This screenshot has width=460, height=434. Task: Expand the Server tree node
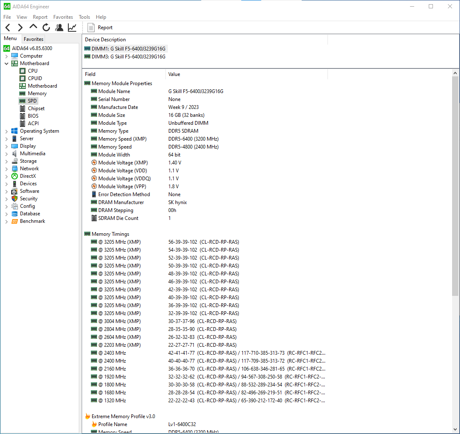[x=6, y=139]
